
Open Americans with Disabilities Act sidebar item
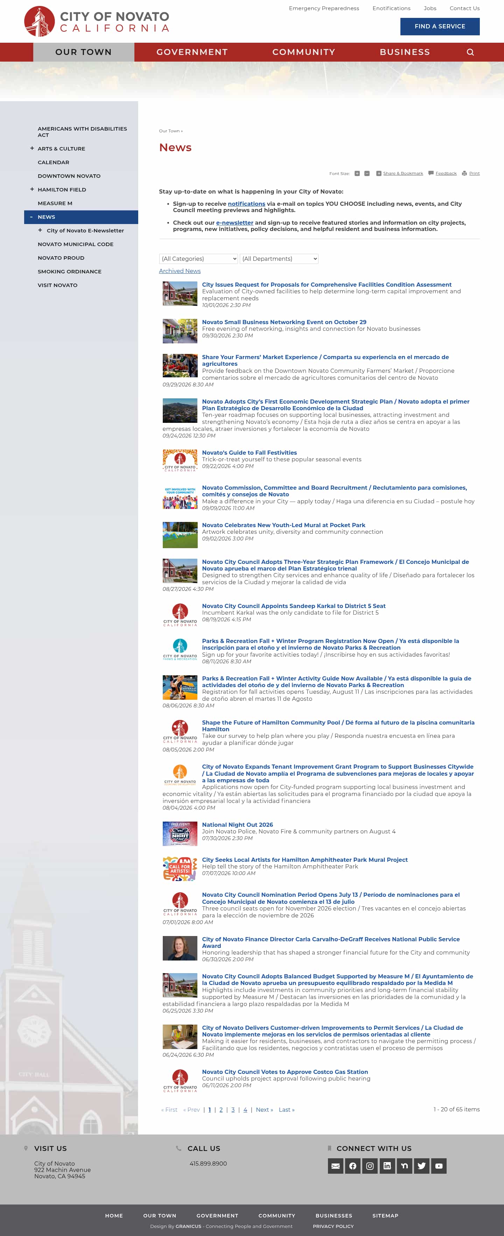point(83,132)
